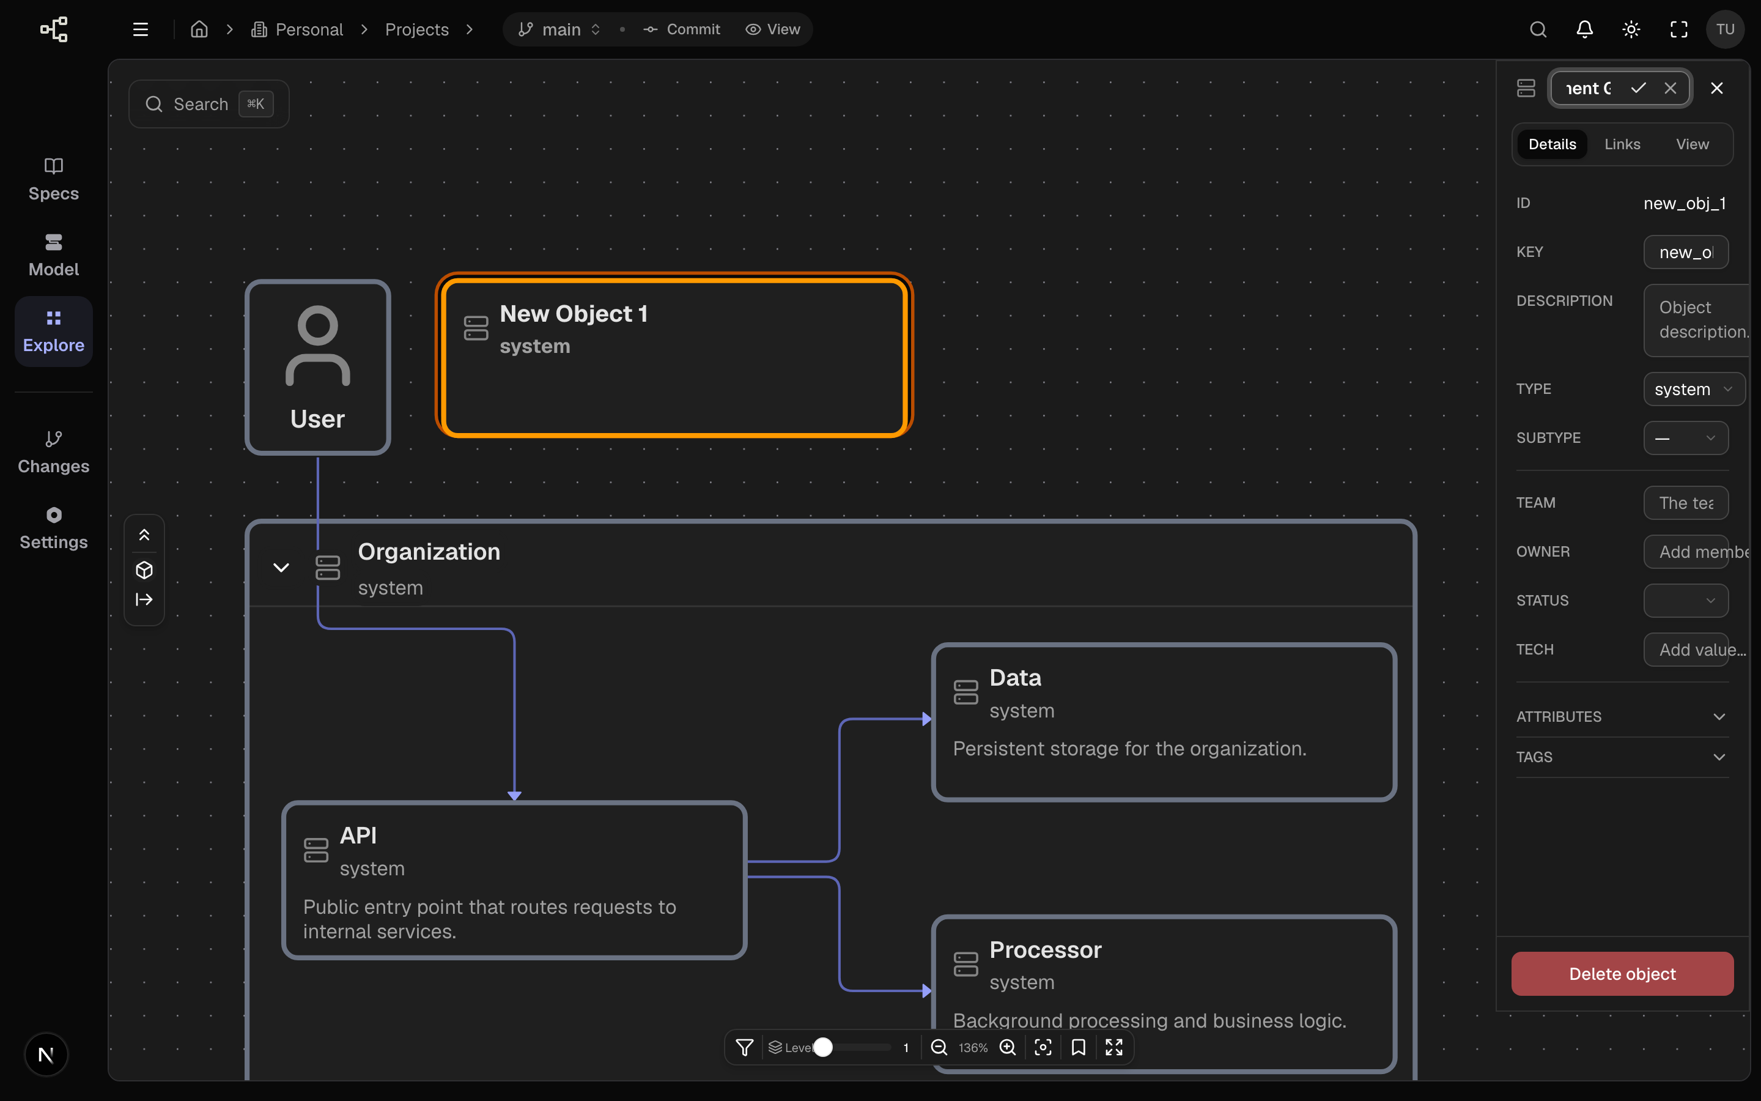1761x1101 pixels.
Task: Select the Processor system node
Action: [x=1164, y=994]
